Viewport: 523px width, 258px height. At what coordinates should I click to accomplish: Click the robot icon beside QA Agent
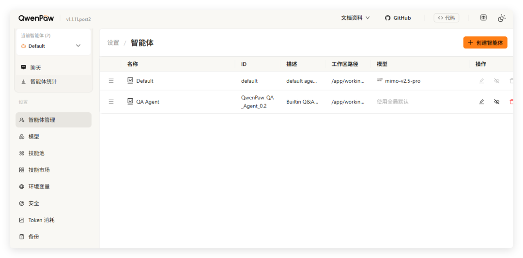[130, 102]
